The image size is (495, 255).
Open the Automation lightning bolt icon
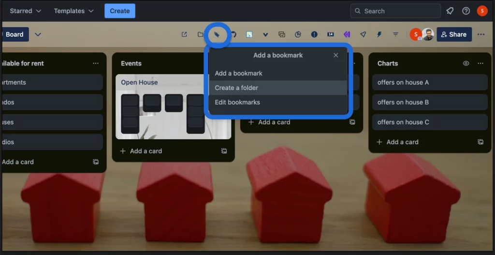tap(379, 34)
